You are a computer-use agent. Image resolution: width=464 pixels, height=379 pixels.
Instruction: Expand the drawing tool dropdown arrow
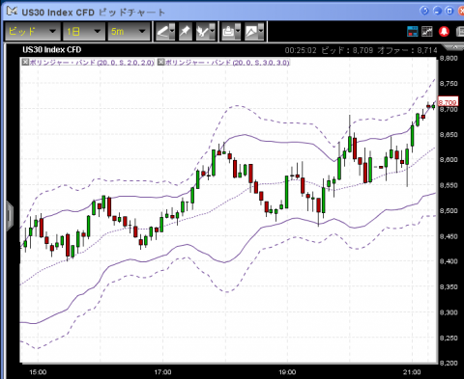[x=172, y=32]
